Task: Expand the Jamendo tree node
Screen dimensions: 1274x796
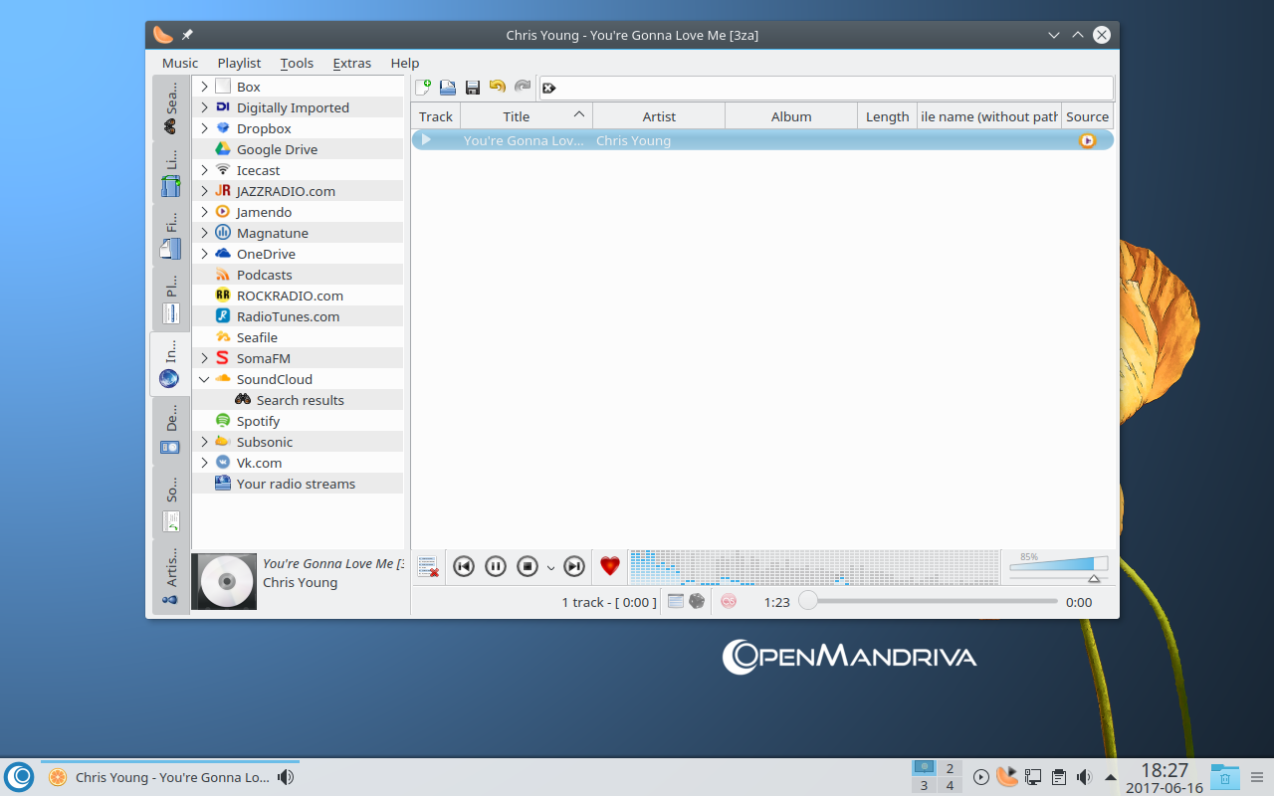Action: click(204, 212)
